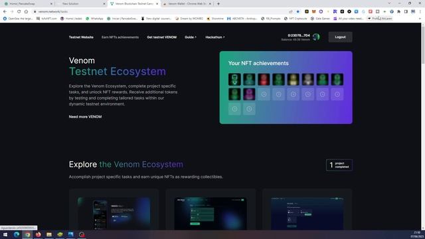Image resolution: width=425 pixels, height=239 pixels.
Task: Click the first NFT achievement badge with robot icon
Action: coord(234,80)
